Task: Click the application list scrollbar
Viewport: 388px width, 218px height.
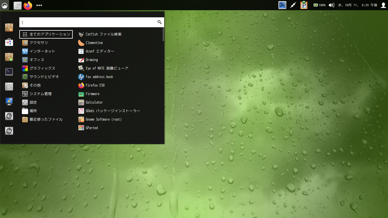Action: [163, 34]
